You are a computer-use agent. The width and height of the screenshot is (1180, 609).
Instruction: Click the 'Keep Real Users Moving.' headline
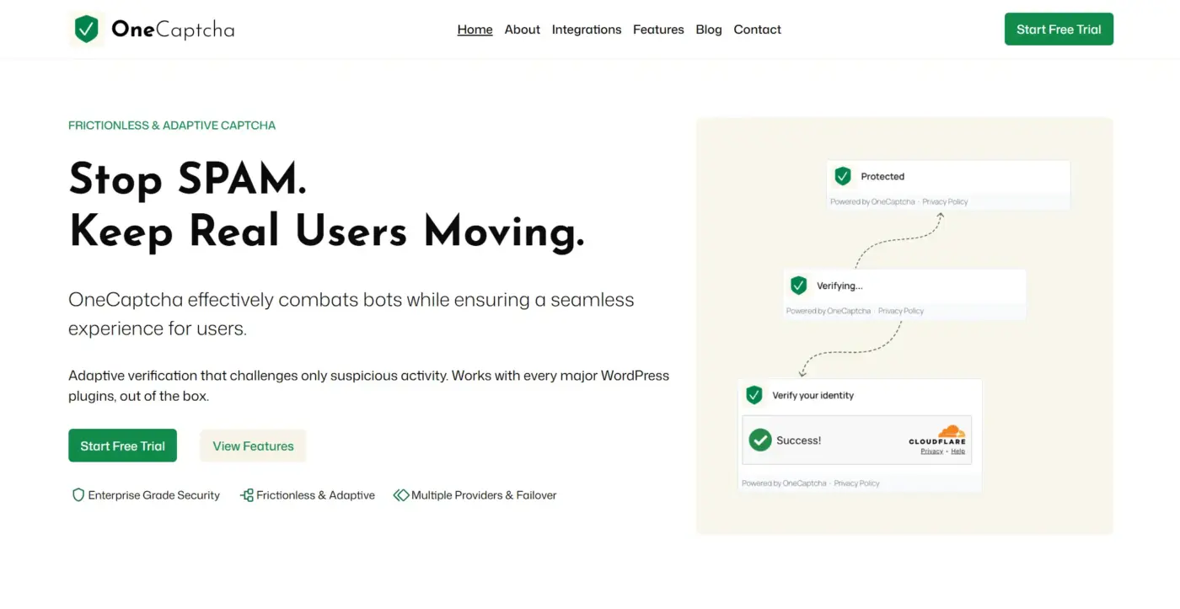[x=327, y=232]
